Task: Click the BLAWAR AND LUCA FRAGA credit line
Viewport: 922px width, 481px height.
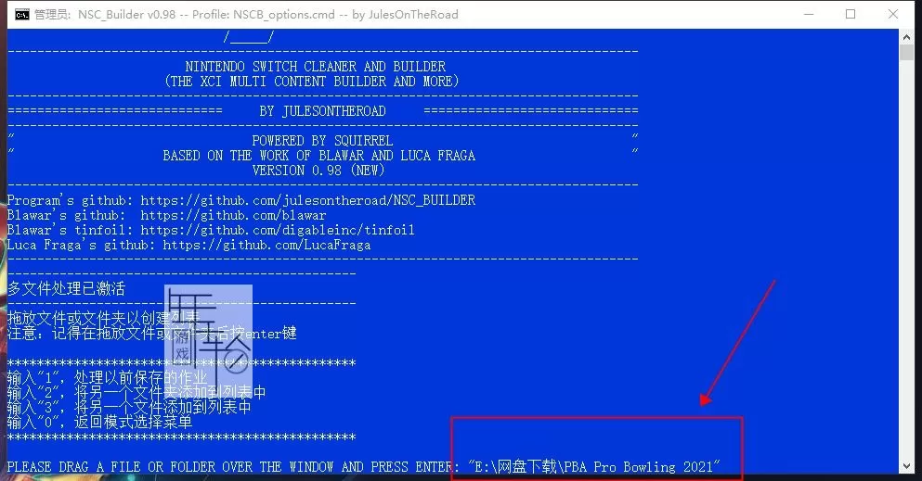Action: tap(318, 156)
